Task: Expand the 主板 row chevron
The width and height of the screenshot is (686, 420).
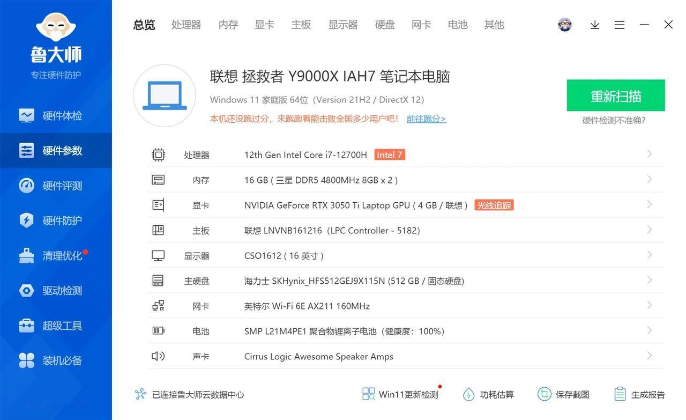Action: tap(649, 230)
